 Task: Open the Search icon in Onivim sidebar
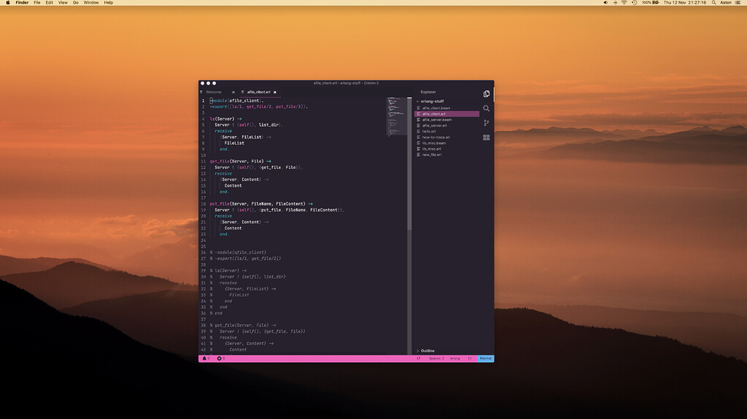coord(486,109)
